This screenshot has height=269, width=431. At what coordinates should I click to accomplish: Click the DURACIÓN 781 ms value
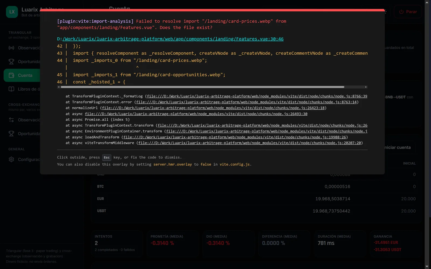click(x=326, y=243)
